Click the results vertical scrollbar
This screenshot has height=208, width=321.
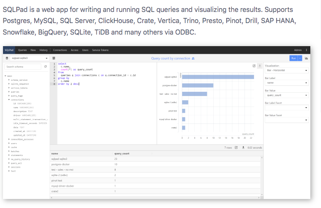click(262, 176)
